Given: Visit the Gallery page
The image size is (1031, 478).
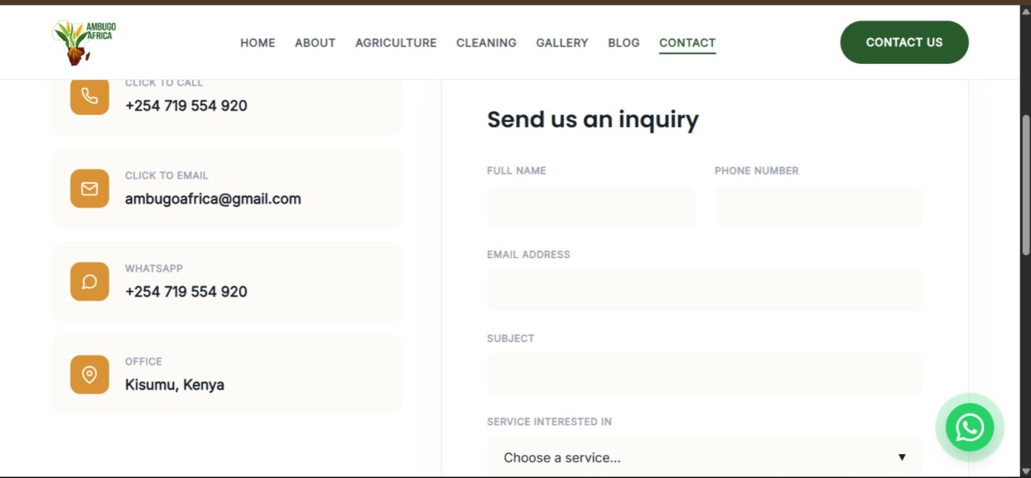Looking at the screenshot, I should click(562, 43).
